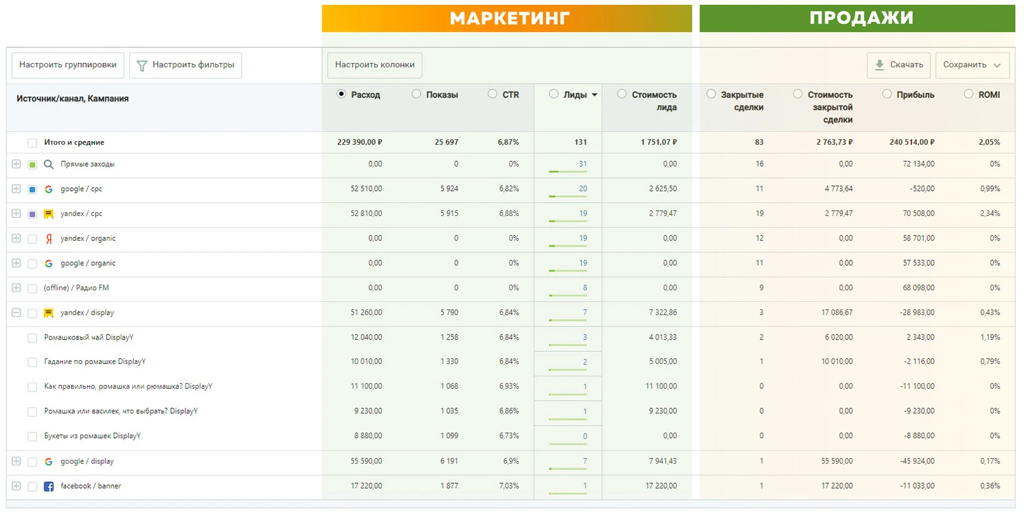Open Настроить фильтры
This screenshot has height=518, width=1024.
[185, 65]
